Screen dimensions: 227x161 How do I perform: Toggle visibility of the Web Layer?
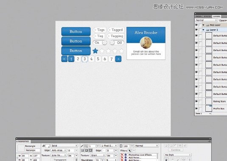(x=196, y=25)
